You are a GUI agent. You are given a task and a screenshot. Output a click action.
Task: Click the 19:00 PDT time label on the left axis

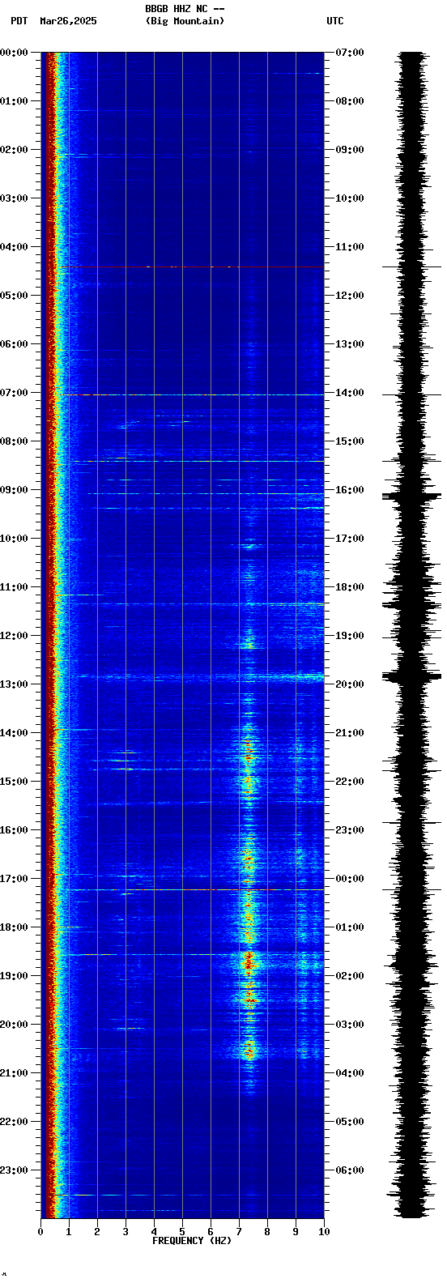14,976
